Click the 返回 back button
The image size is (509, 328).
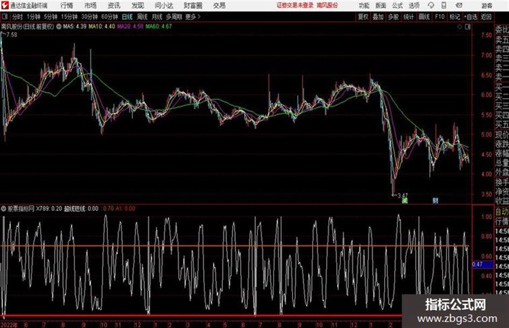pyautogui.click(x=486, y=17)
